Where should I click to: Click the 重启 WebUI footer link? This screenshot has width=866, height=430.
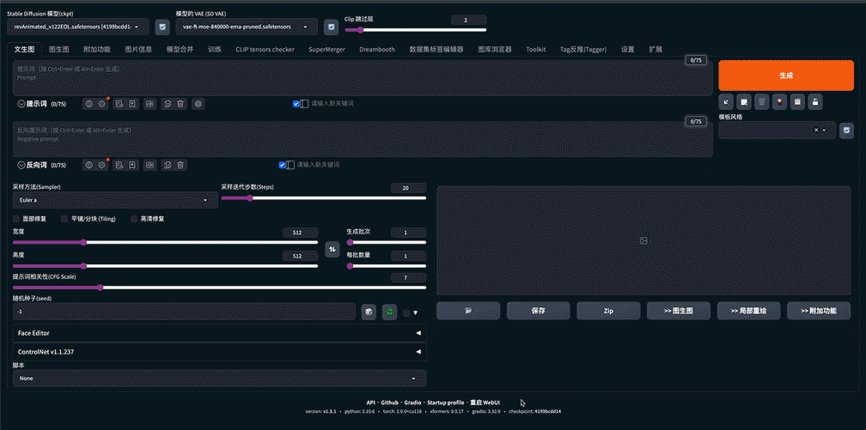coord(485,403)
